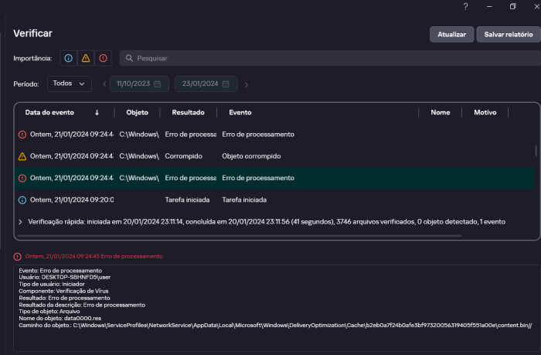Click the next period arrow

(247, 84)
